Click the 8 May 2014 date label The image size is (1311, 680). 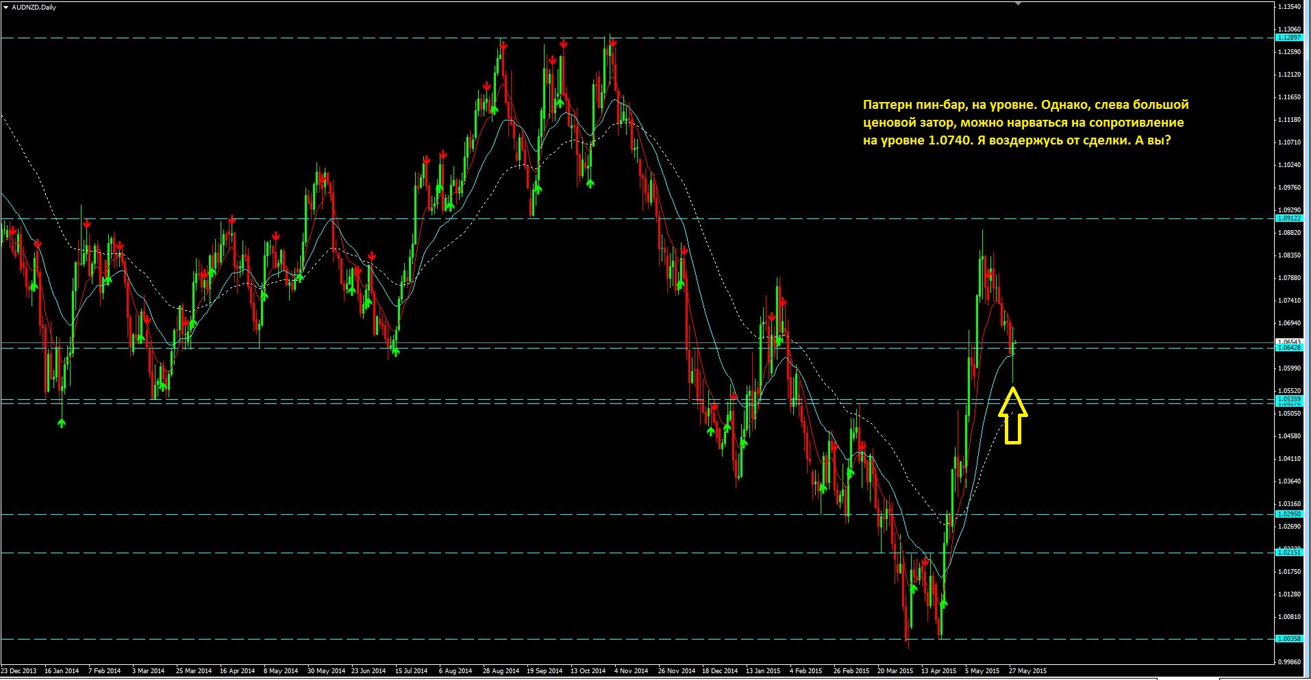click(x=280, y=671)
